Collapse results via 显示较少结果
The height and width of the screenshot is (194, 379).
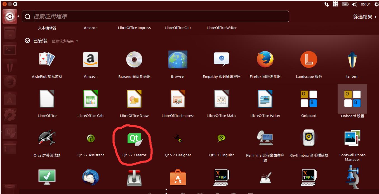point(65,41)
